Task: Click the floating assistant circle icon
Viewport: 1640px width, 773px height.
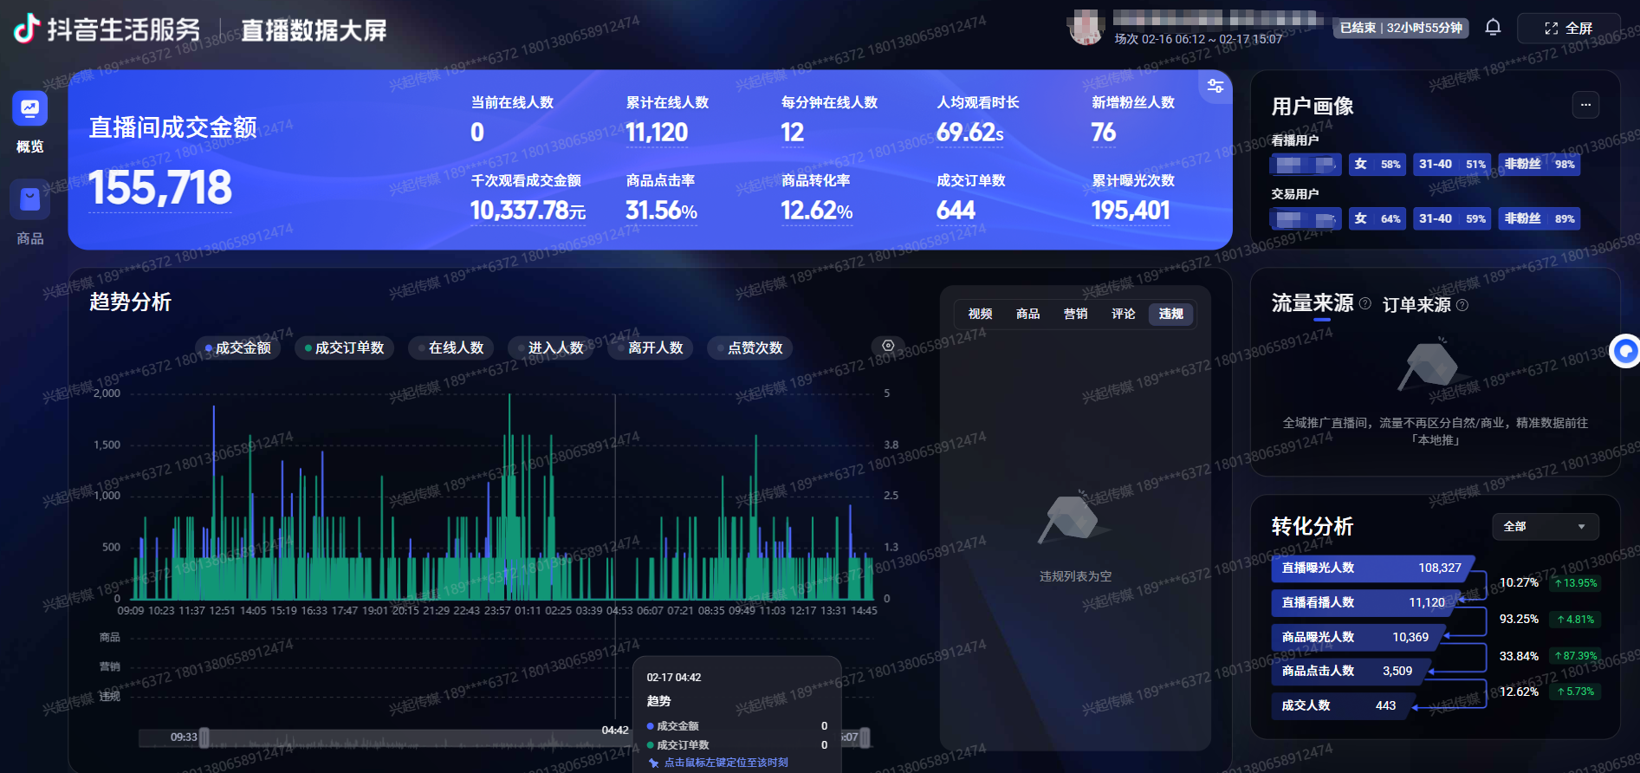Action: tap(1625, 351)
